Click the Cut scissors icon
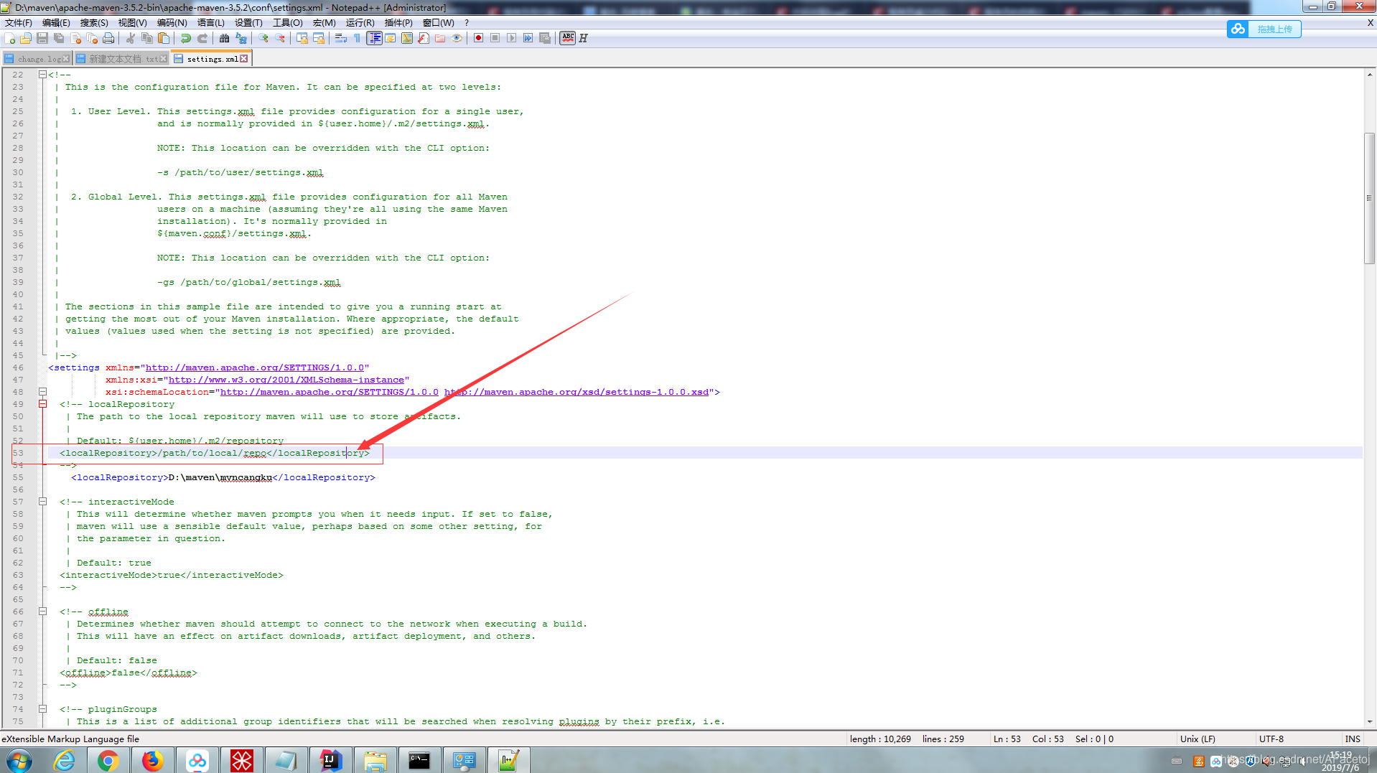The height and width of the screenshot is (773, 1377). pyautogui.click(x=130, y=38)
